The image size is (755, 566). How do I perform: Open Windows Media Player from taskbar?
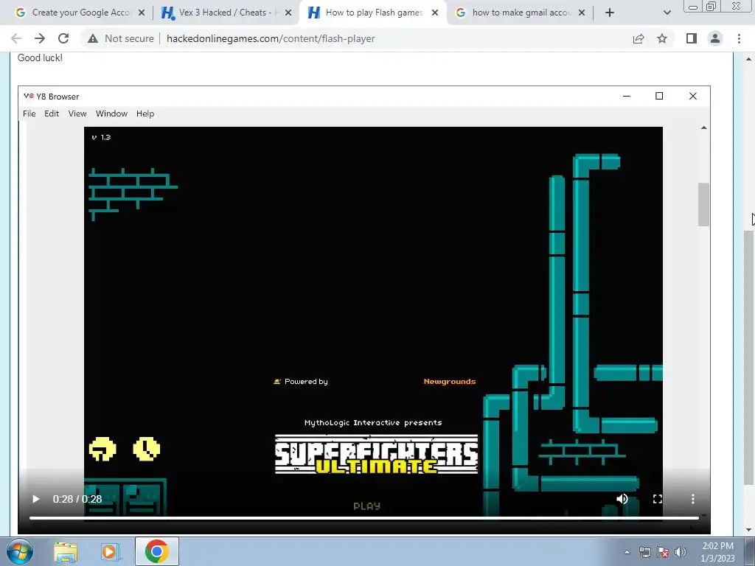tap(110, 551)
